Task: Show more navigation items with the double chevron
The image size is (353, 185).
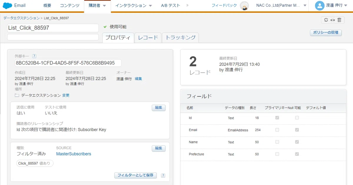Action: 188,6
